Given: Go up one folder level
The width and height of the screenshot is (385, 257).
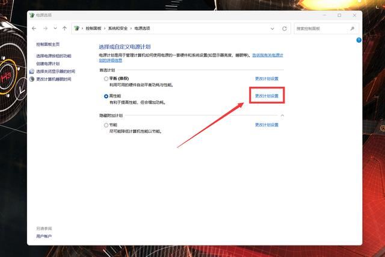Looking at the screenshot, I should 64,28.
